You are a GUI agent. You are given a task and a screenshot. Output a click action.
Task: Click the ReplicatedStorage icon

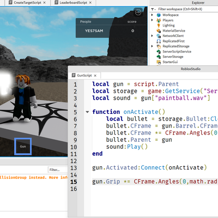point(159,46)
